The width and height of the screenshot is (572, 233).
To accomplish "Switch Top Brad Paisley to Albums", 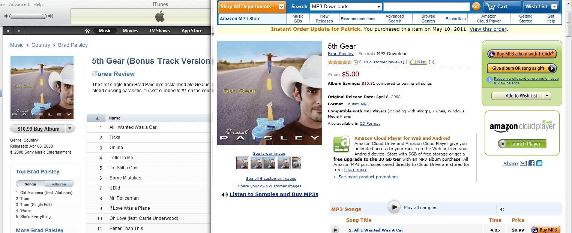I will (59, 184).
